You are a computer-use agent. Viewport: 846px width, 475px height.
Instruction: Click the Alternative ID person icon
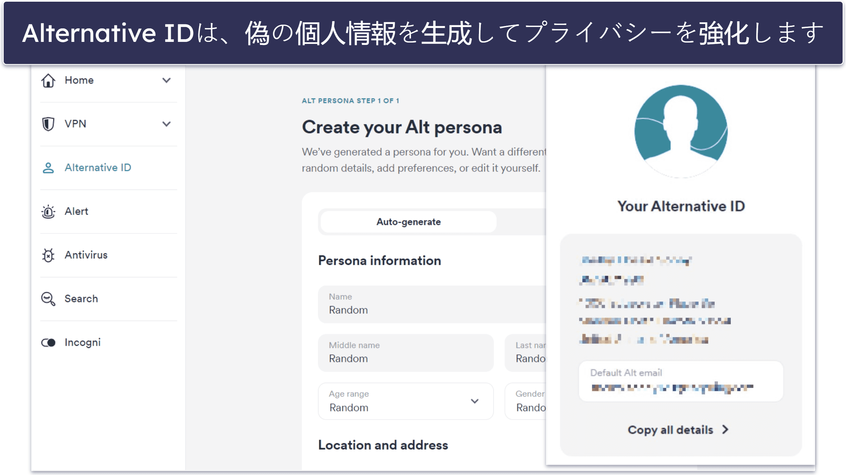click(48, 168)
